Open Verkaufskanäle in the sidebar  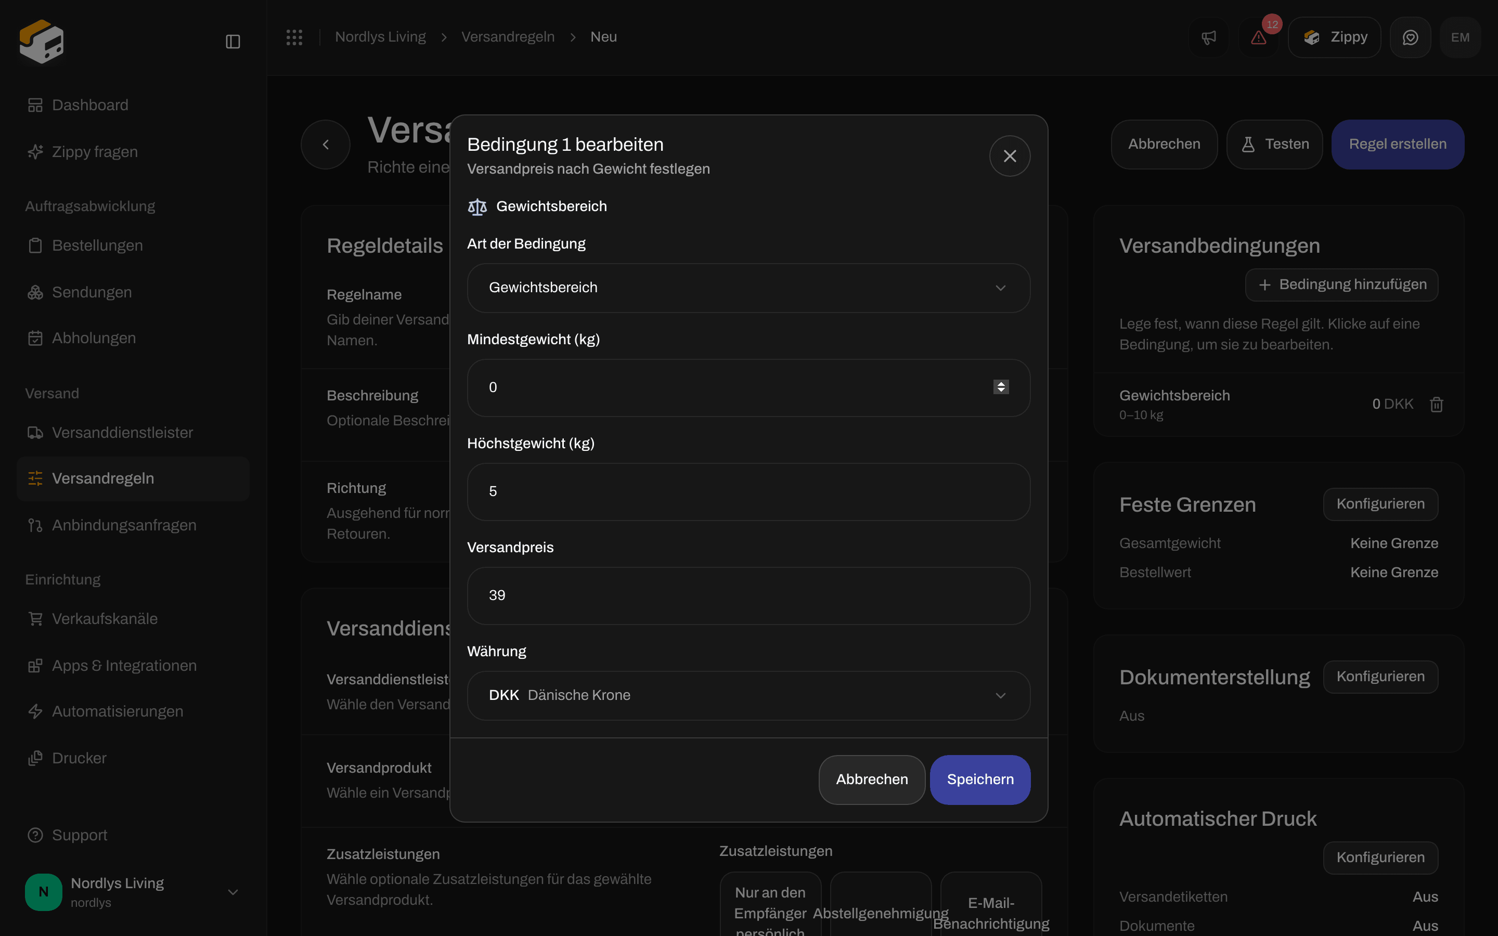(x=133, y=618)
